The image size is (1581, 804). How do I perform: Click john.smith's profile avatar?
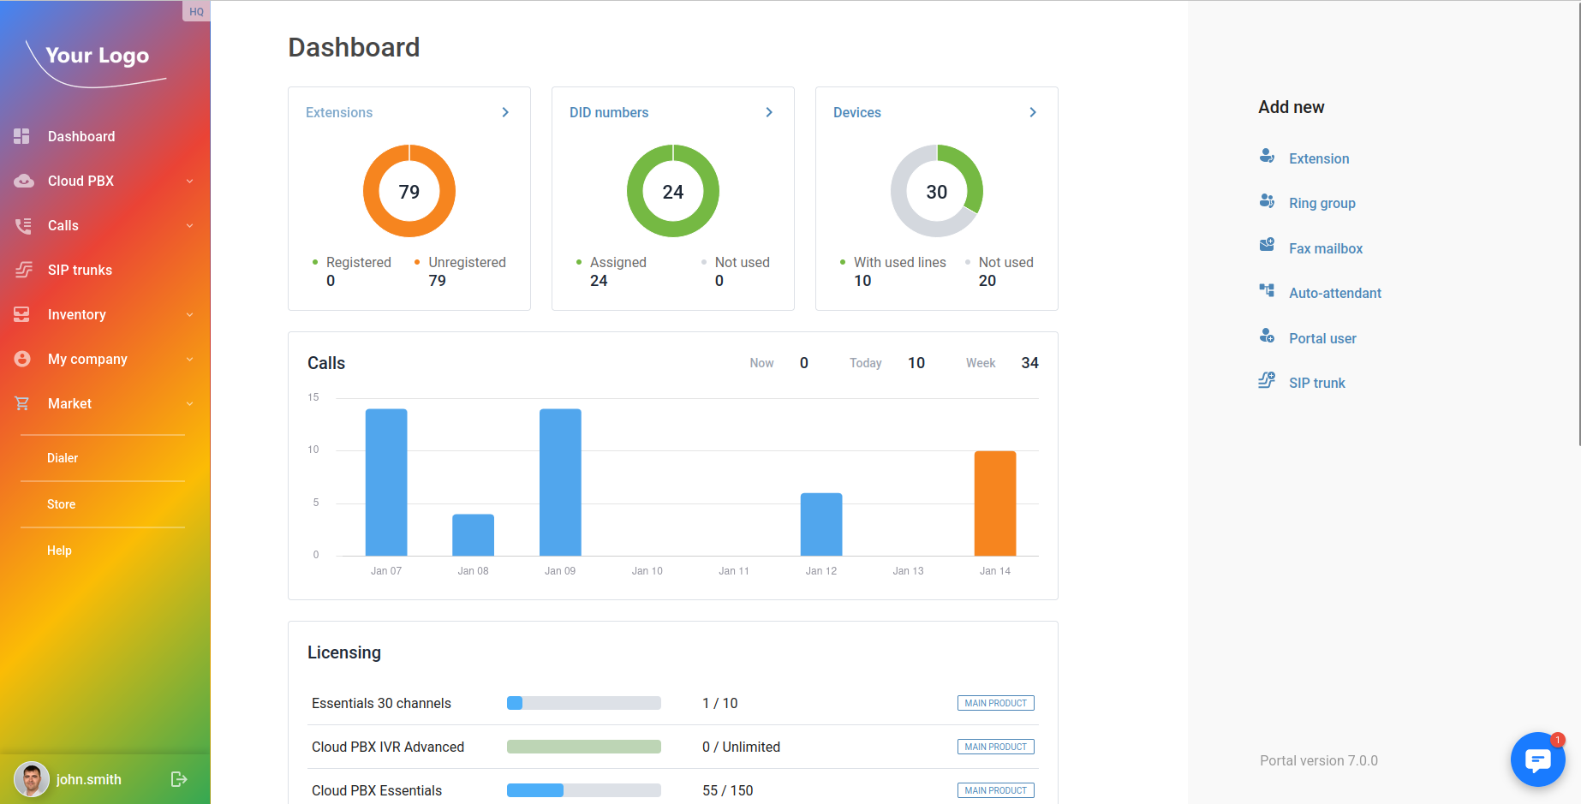pos(32,779)
